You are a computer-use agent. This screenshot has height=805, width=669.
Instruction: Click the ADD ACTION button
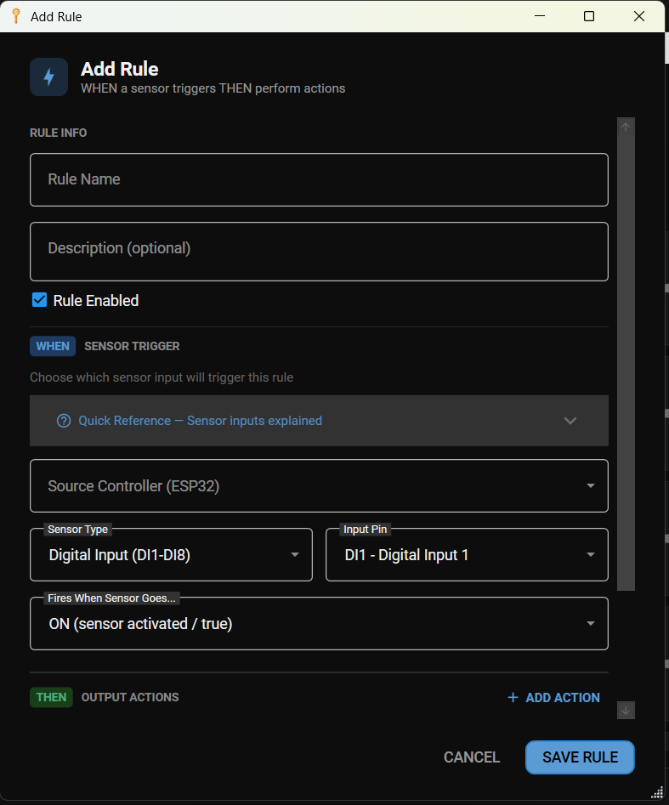click(x=553, y=697)
